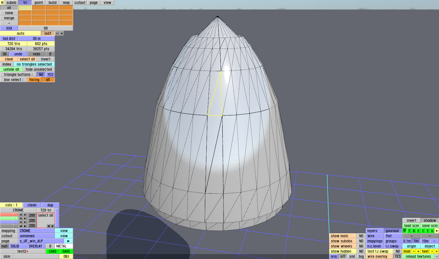Toggle the show hidden NO button
The width and height of the screenshot is (439, 259).
click(x=361, y=251)
